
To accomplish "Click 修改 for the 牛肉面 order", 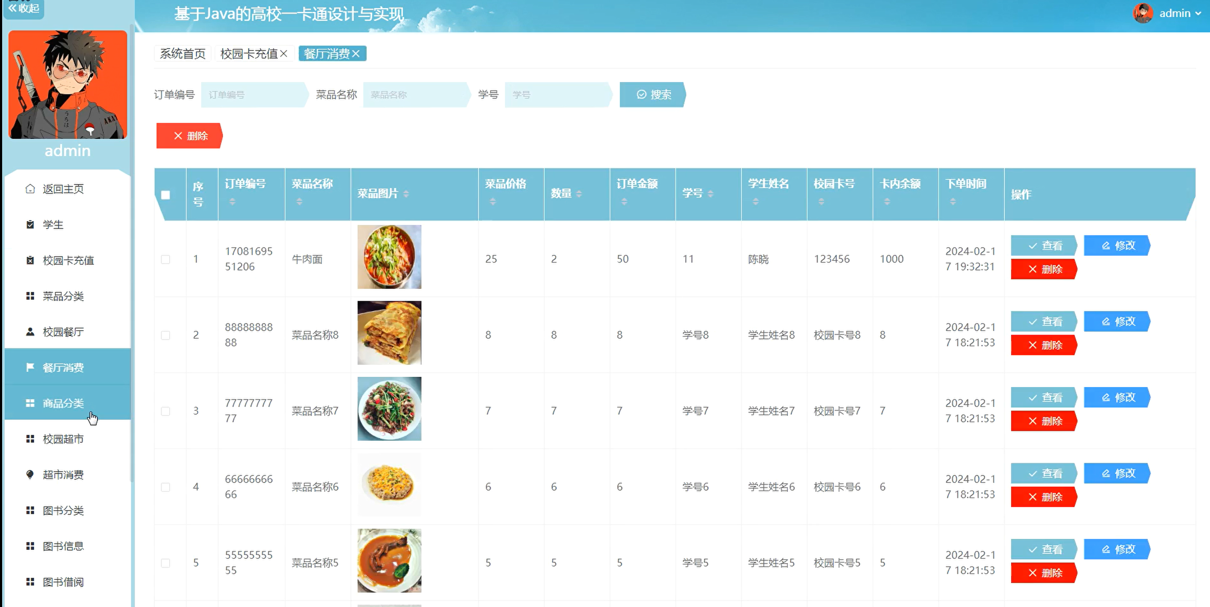I will [x=1117, y=246].
